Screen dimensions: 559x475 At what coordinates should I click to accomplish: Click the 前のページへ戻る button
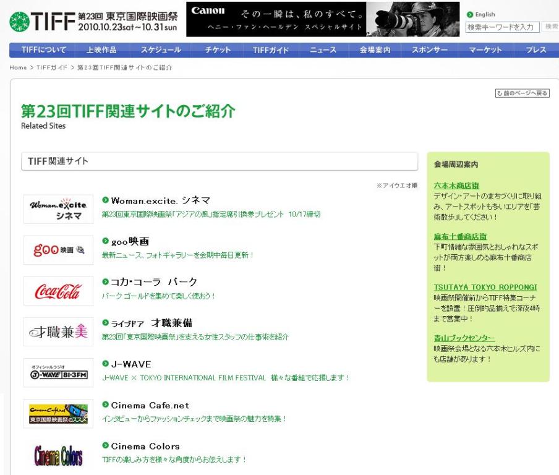523,93
